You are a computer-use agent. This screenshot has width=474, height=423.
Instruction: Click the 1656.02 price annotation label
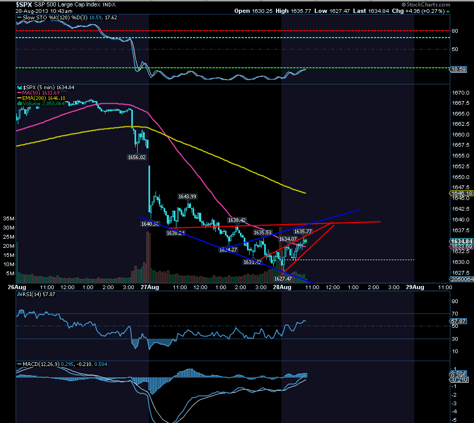(137, 157)
